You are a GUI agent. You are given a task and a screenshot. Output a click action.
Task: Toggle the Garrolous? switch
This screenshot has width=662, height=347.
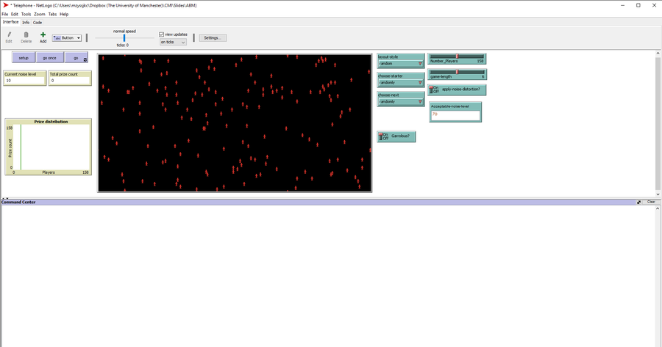(396, 136)
